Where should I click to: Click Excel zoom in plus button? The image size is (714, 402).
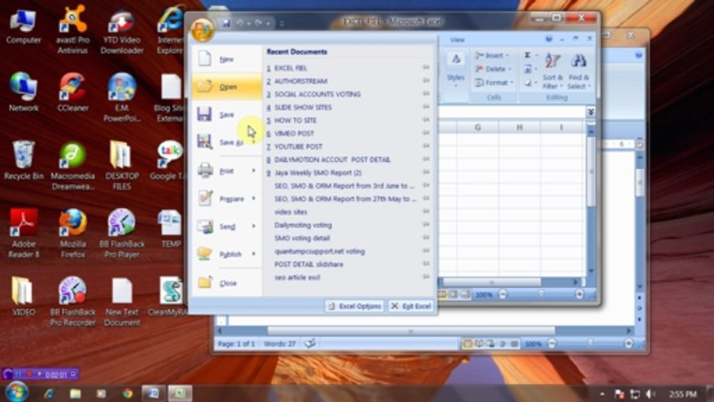point(579,294)
